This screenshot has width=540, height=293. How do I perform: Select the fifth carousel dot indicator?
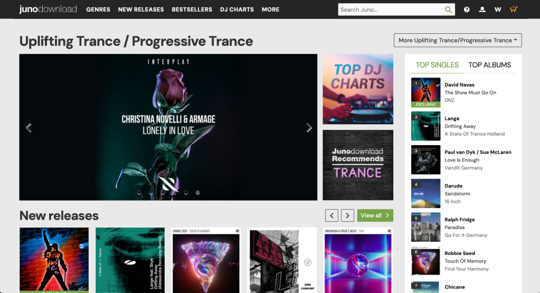click(186, 193)
